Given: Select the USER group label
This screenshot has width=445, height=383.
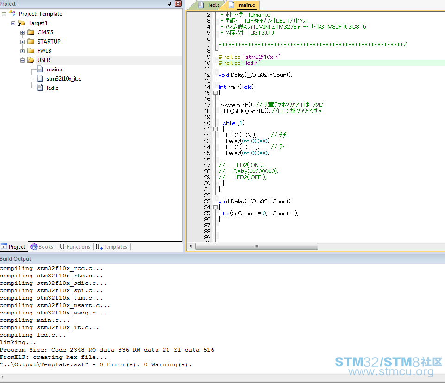Looking at the screenshot, I should click(44, 60).
